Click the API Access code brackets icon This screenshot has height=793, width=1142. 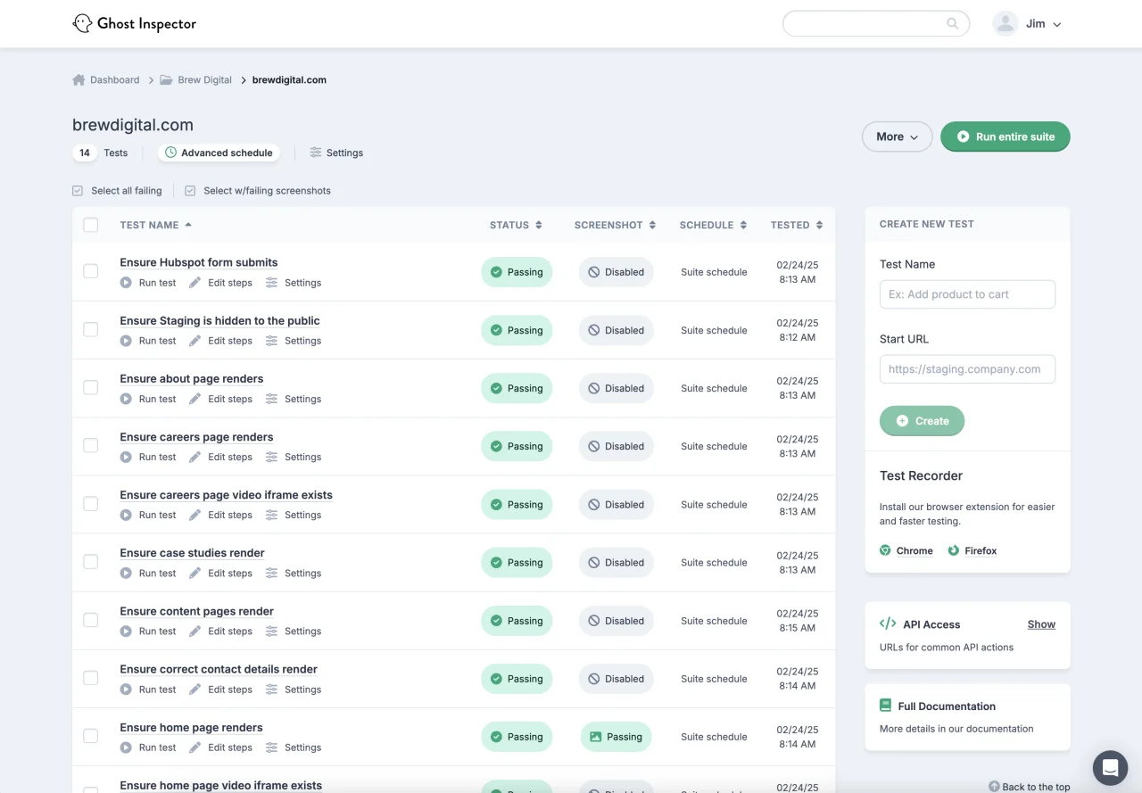coord(888,624)
